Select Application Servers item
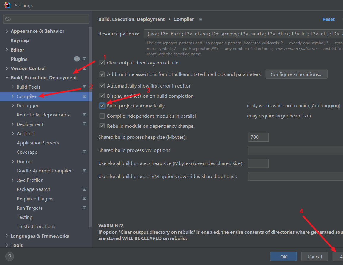 pyautogui.click(x=38, y=143)
